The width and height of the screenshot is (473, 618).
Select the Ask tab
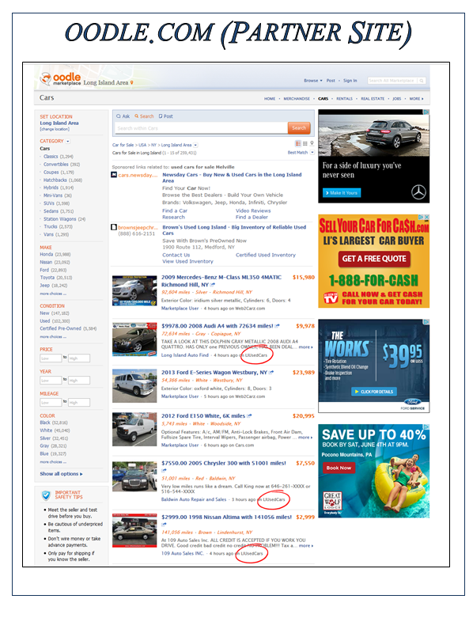[x=123, y=116]
